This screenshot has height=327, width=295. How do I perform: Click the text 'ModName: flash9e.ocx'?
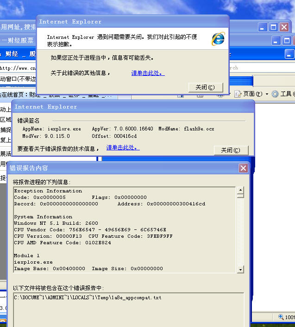click(186, 129)
